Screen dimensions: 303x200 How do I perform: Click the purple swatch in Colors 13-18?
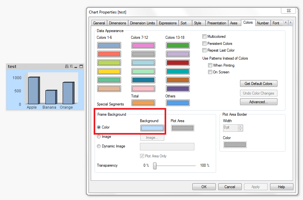coord(178,88)
